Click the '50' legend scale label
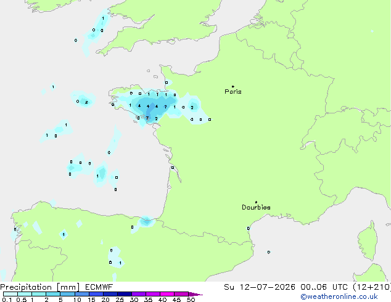This screenshot has width=391, height=302. [191, 300]
